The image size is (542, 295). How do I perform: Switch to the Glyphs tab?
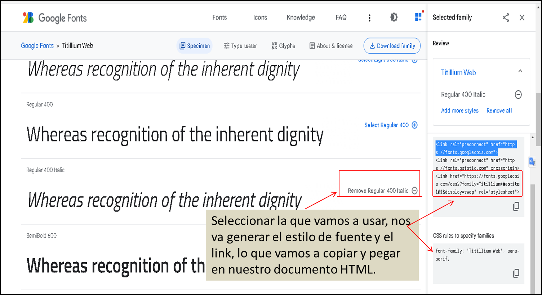pos(283,46)
